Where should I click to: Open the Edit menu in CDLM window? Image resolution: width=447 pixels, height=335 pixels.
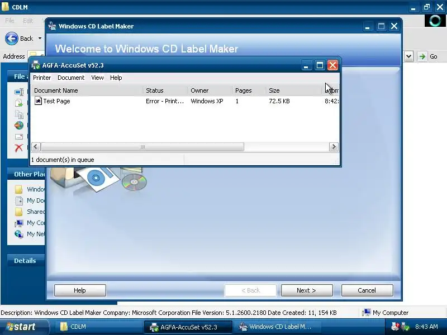click(27, 21)
